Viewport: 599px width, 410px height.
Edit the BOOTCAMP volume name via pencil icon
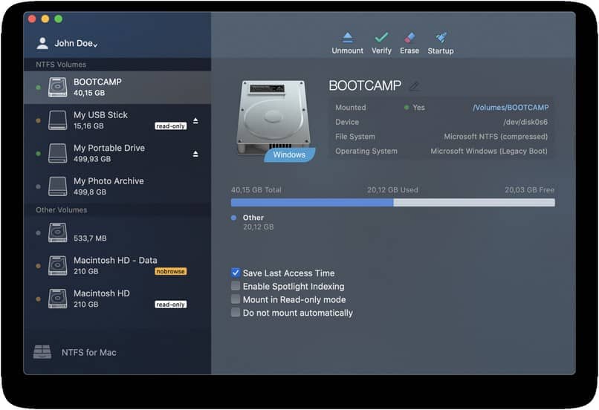coord(414,86)
